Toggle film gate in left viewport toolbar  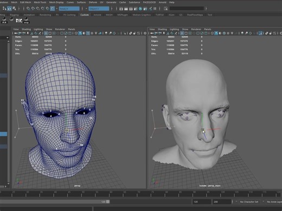point(50,33)
